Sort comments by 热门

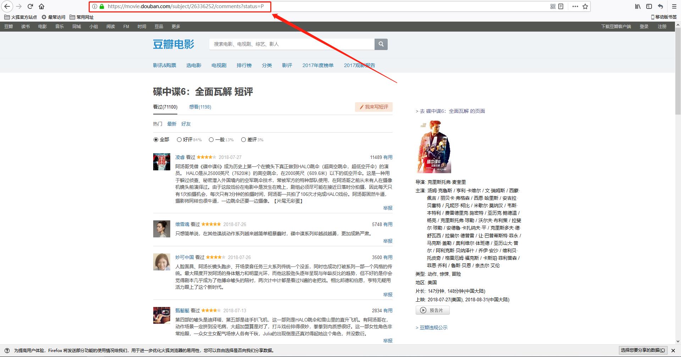pos(157,124)
